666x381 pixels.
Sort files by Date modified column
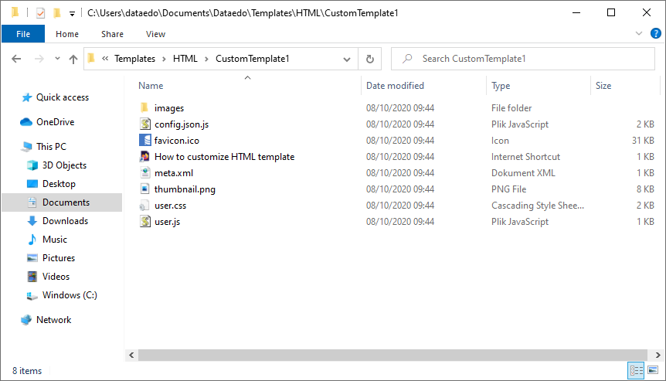tap(395, 86)
